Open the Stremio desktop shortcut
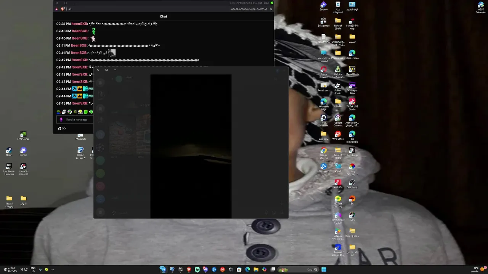 coord(324,6)
